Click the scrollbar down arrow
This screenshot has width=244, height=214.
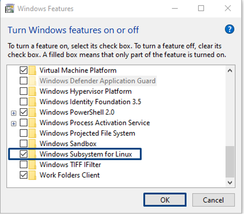(x=230, y=183)
